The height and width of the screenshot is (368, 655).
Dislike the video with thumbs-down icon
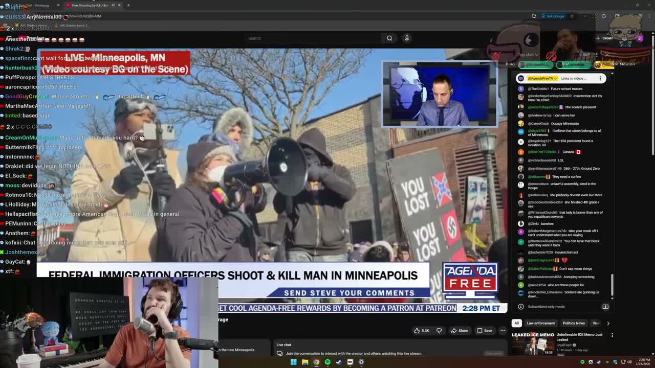point(439,331)
